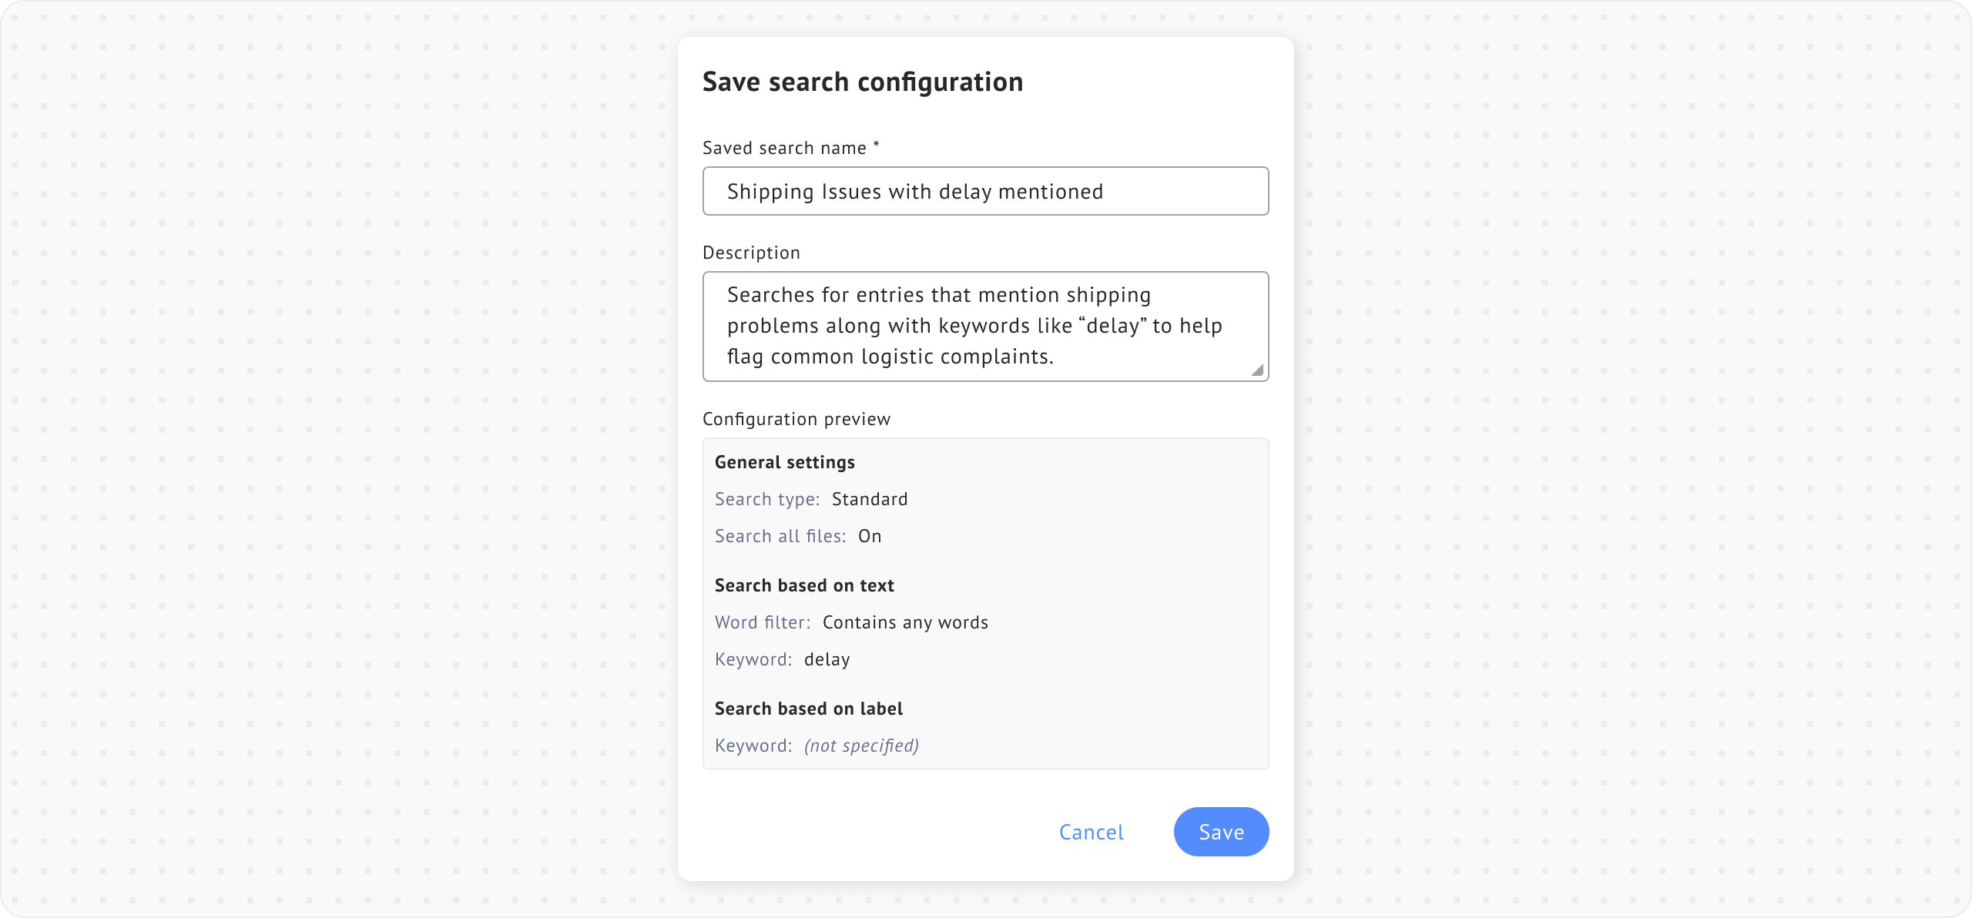Select the 'General settings' heading
Image resolution: width=1972 pixels, height=918 pixels.
click(785, 462)
